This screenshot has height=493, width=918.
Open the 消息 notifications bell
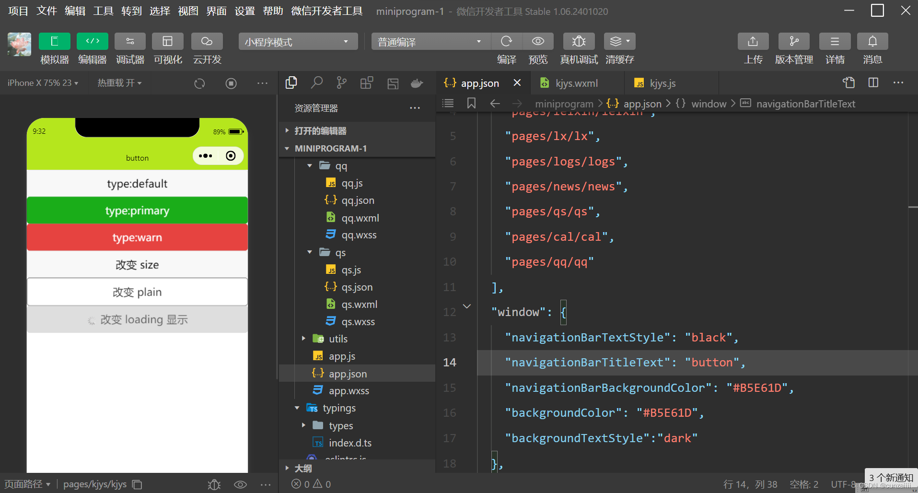(x=872, y=41)
